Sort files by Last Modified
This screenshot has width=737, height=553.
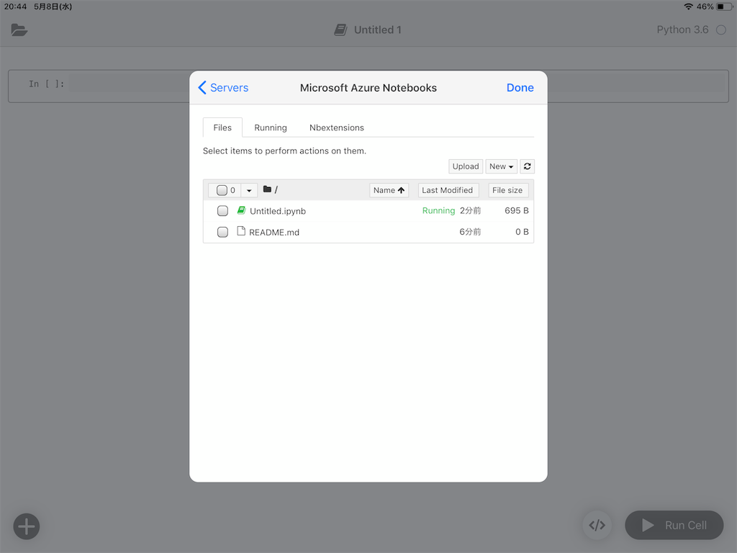pos(448,190)
